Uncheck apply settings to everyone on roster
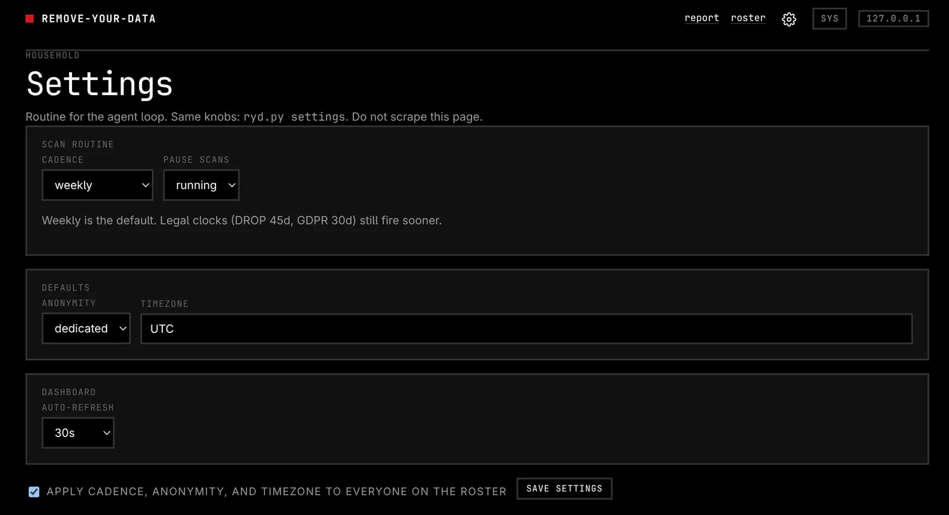This screenshot has width=949, height=515. (34, 492)
